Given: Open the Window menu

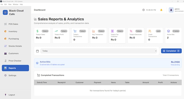Looking at the screenshot, I should point(15,4).
